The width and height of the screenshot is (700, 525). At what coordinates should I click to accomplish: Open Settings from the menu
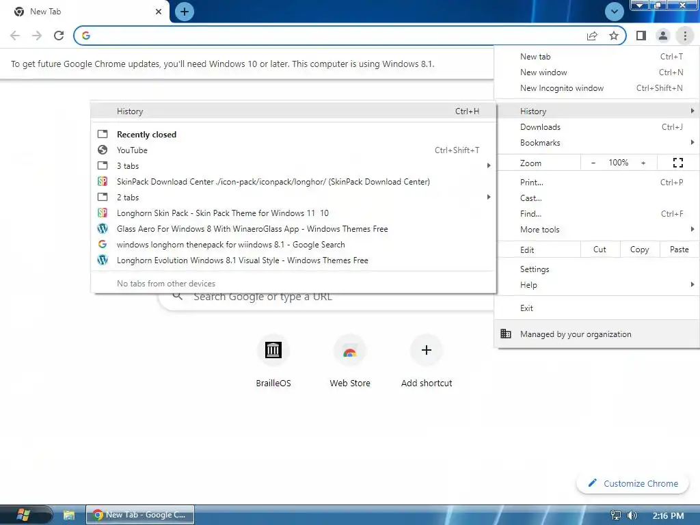coord(596,269)
